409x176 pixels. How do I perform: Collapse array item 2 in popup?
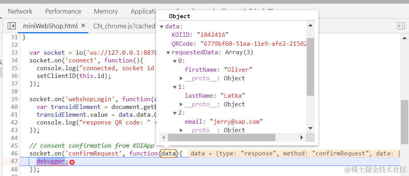click(x=175, y=113)
